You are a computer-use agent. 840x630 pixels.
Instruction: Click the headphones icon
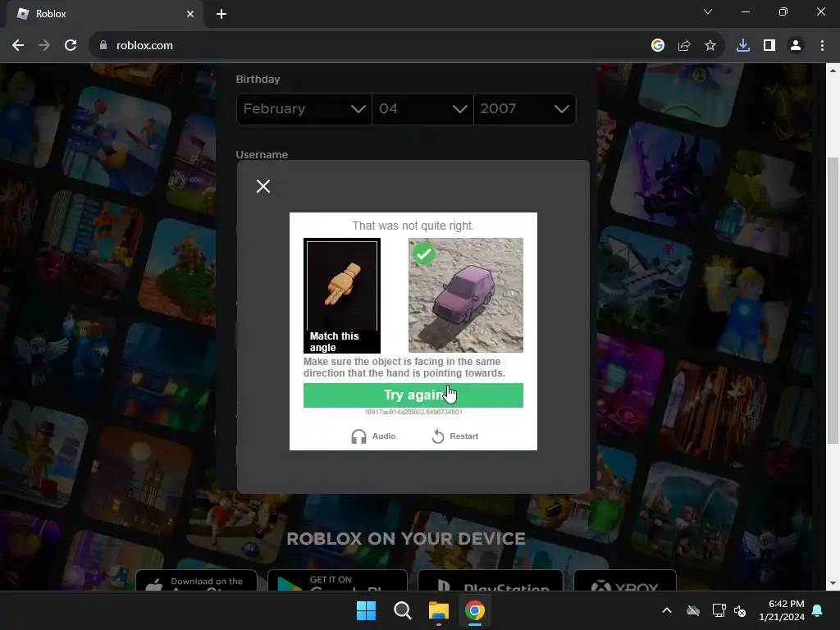coord(358,436)
